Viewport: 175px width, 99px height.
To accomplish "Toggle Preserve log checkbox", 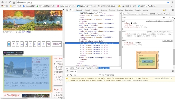I will click(103, 75).
